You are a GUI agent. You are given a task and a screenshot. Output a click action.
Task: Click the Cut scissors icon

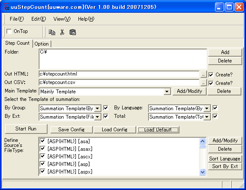pos(62,32)
